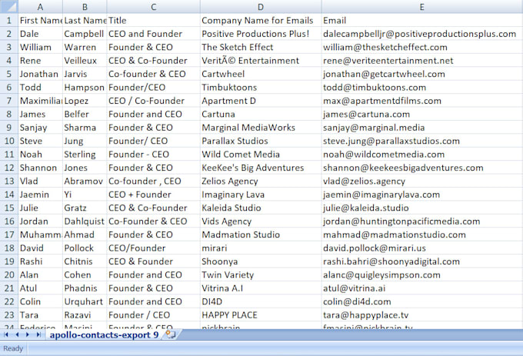This screenshot has width=523, height=356.
Task: Select cell containing 'Jonathan'
Action: [40, 74]
